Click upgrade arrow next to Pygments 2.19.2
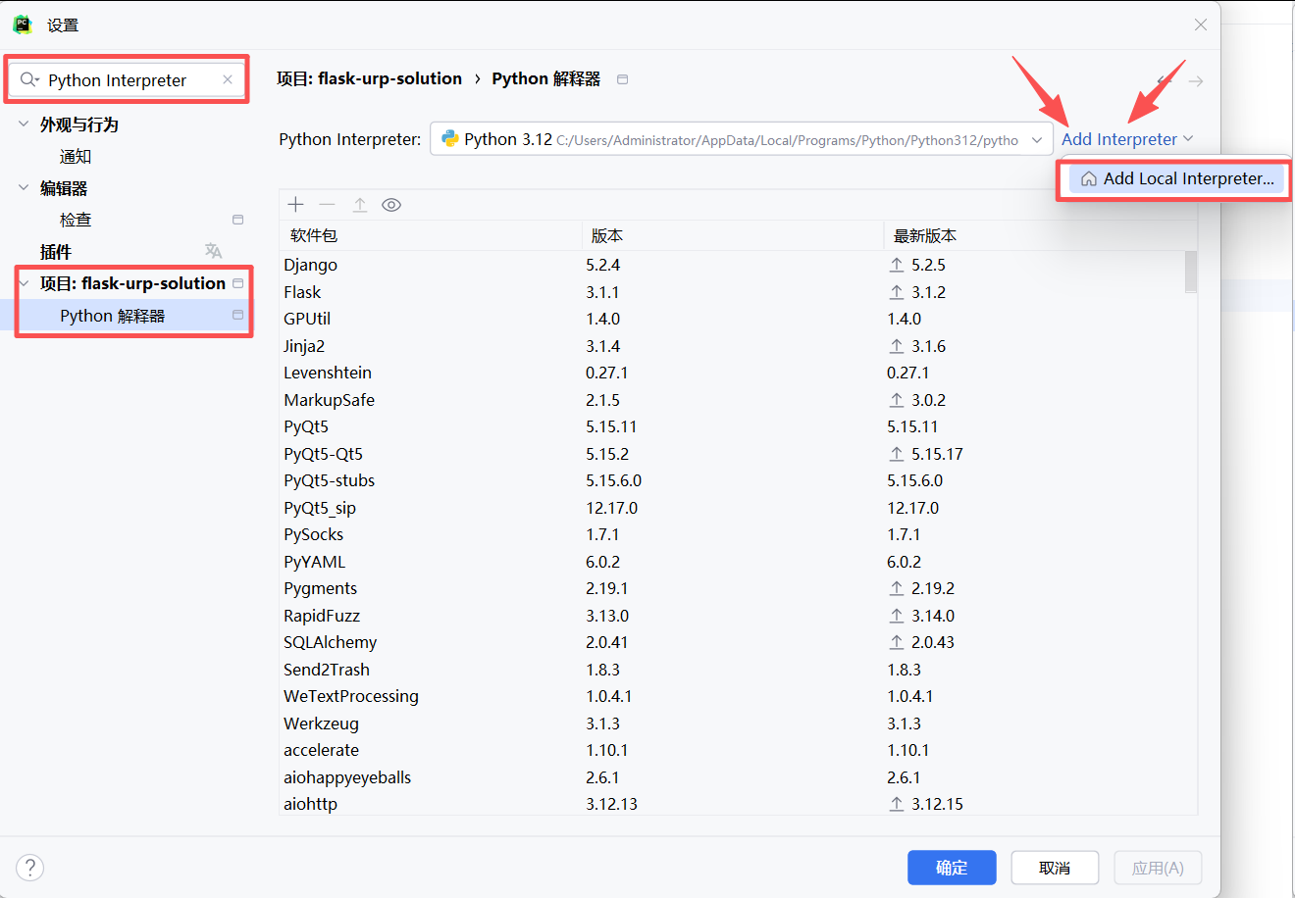 coord(897,588)
